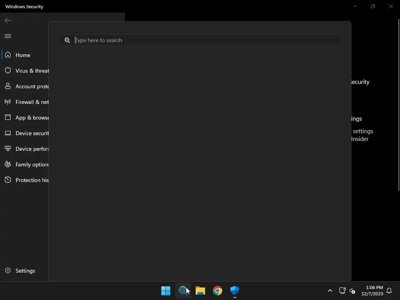Click the back arrow in Windows Security
Viewport: 400px width, 300px height.
tap(8, 20)
